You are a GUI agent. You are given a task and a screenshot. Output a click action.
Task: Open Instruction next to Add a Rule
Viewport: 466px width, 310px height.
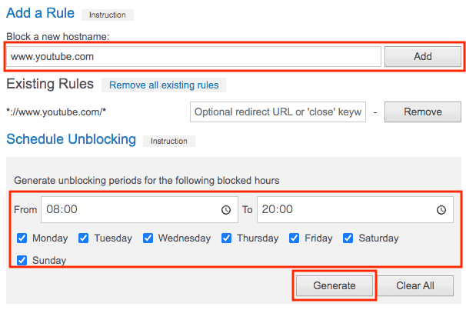(108, 15)
